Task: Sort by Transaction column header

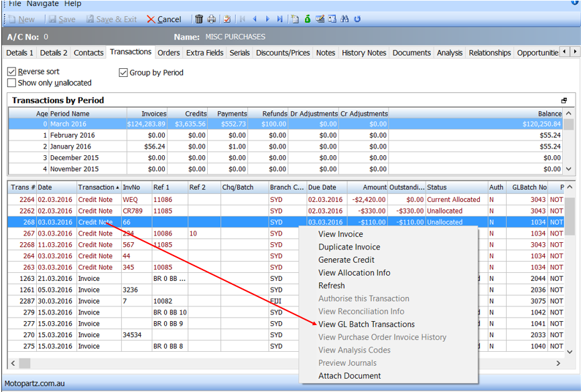Action: coord(99,187)
